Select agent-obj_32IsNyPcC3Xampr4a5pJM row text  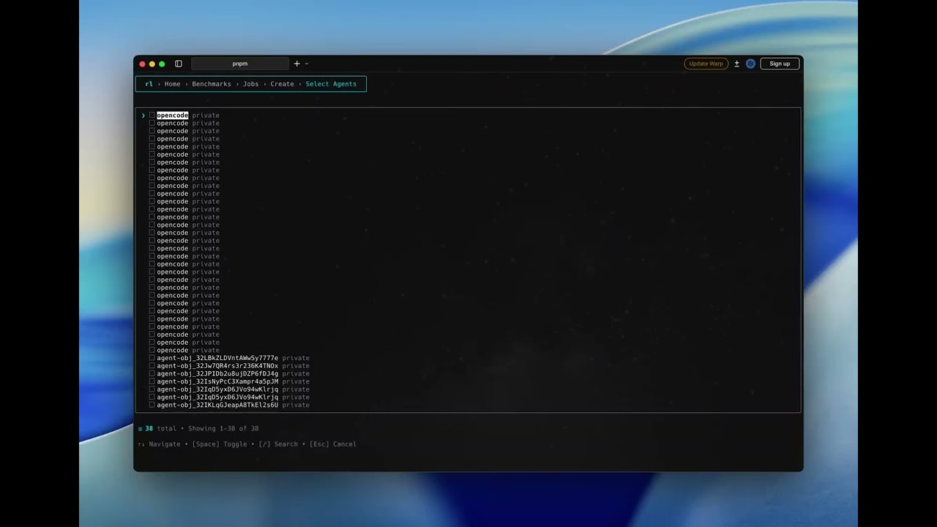pyautogui.click(x=217, y=381)
